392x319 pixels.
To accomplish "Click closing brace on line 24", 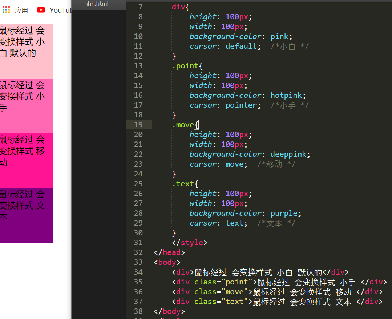I will (174, 174).
